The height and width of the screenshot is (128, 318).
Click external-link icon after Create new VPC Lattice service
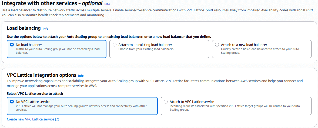57,119
